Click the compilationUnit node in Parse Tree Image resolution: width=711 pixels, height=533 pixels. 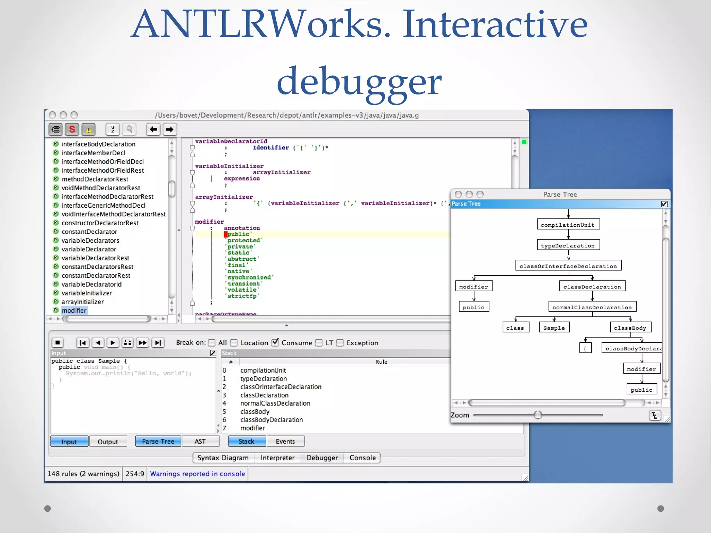[568, 224]
